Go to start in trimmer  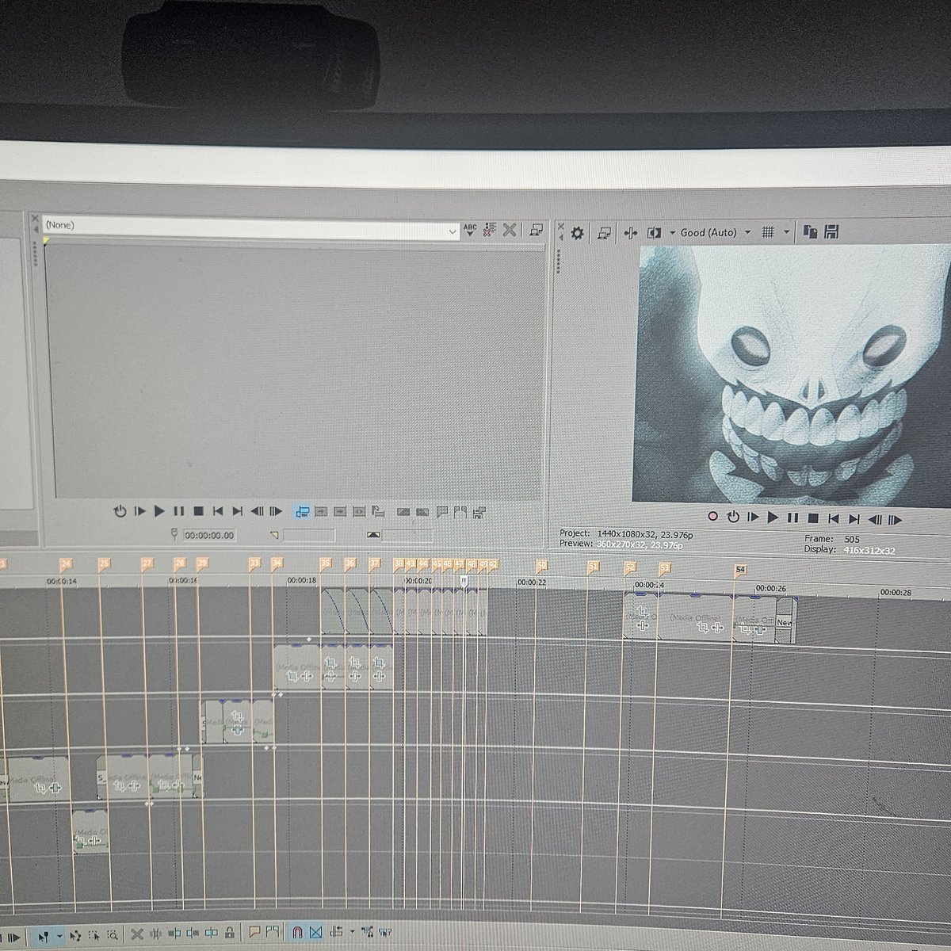(218, 511)
